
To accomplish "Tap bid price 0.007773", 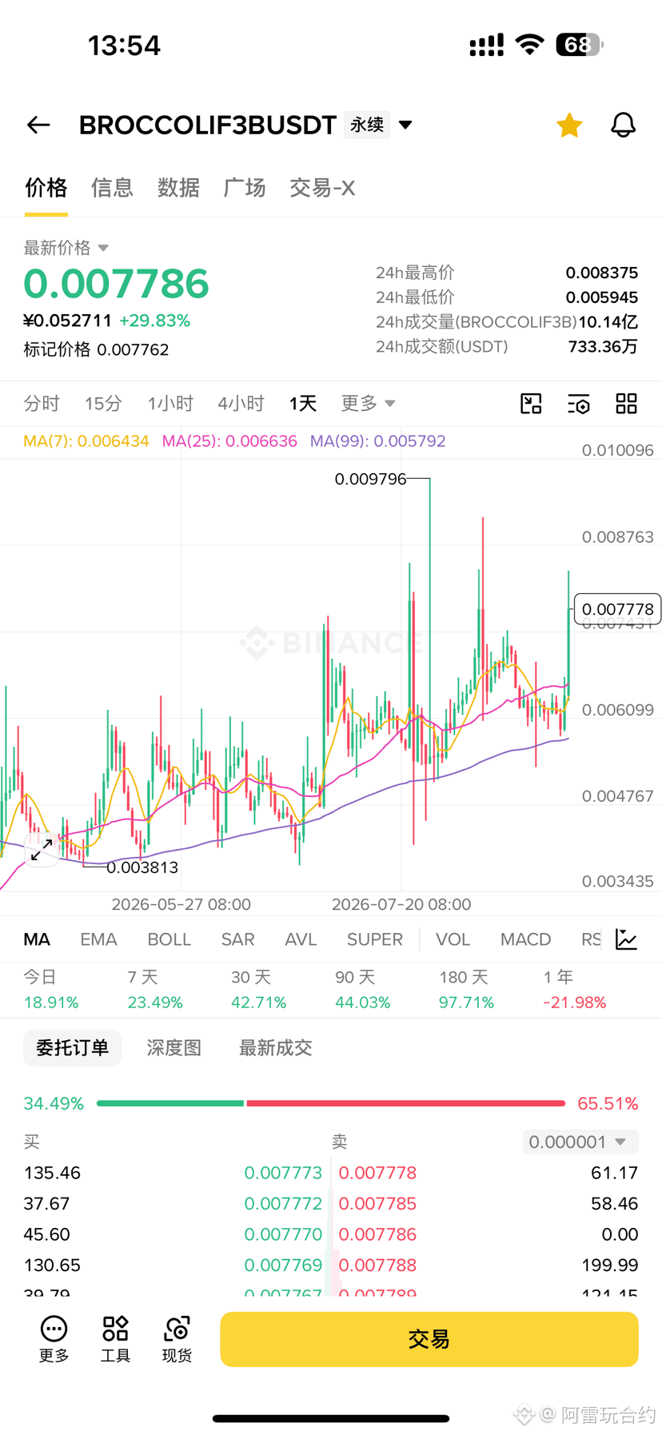I will (x=283, y=1173).
